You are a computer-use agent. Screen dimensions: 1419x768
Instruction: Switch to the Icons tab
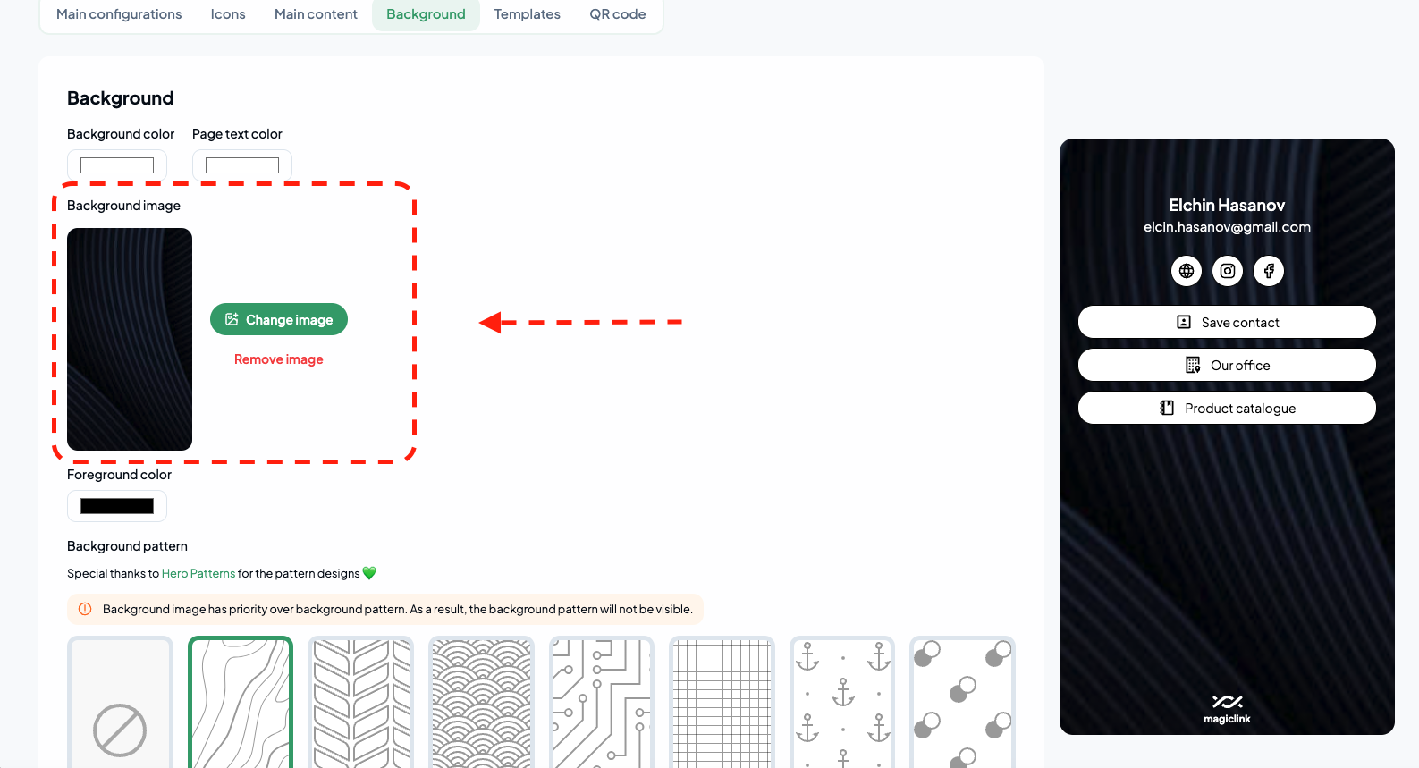[228, 14]
